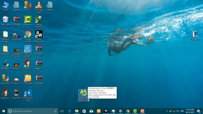Viewport: 203px width, 114px height.
Task: Select the lineage-15 archive file
Action: [39, 65]
